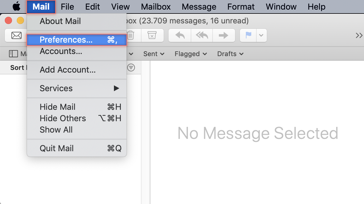This screenshot has height=204, width=364.
Task: Toggle the message list filter icon
Action: pos(131,68)
